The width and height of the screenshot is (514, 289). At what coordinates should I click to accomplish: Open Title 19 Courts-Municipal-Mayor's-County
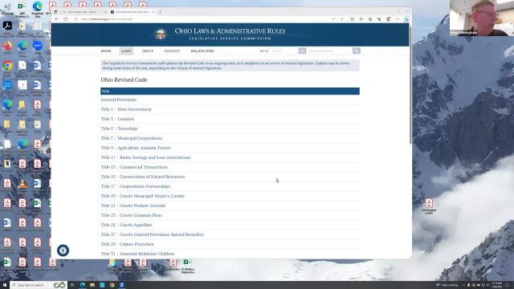coord(143,196)
